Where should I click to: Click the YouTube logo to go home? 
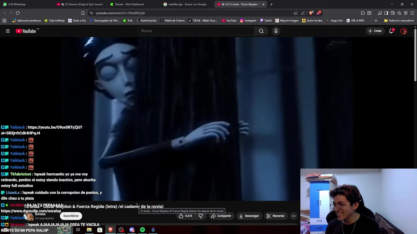point(26,31)
